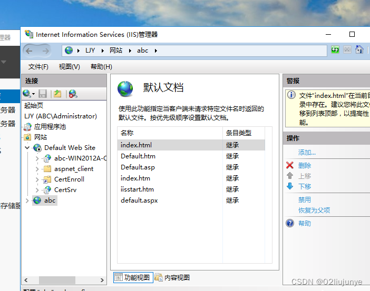Screen dimensions: 370x291
Task: Switch to 内容视图 tab
Action: pos(172,277)
